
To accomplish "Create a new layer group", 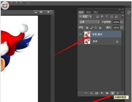I will pos(107,93).
